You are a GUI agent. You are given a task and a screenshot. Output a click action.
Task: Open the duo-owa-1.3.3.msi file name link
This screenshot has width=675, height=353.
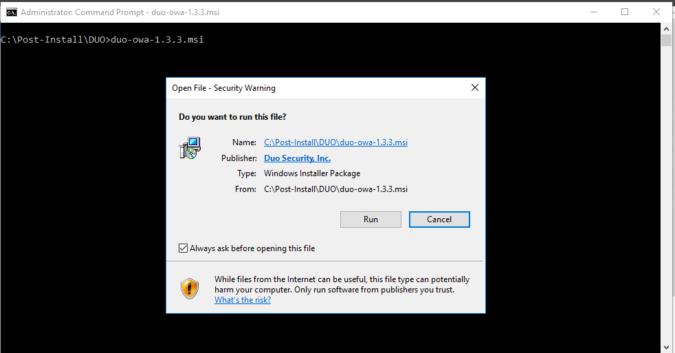pyautogui.click(x=335, y=142)
